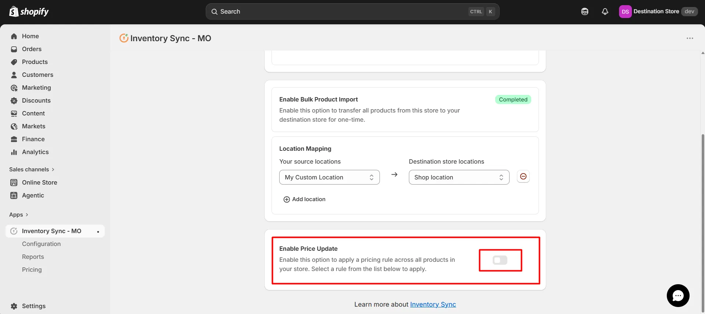Click the Shopify logo
This screenshot has height=314, width=705.
29,12
